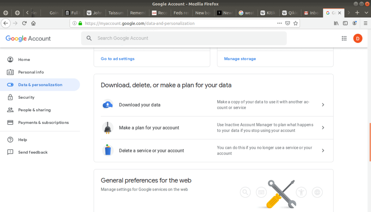Click the People & sharing icon
The image size is (371, 212).
[10, 110]
